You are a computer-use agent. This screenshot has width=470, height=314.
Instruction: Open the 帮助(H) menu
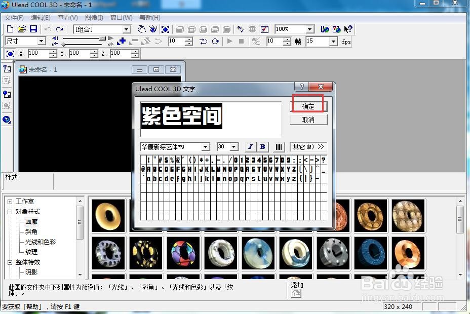[150, 18]
